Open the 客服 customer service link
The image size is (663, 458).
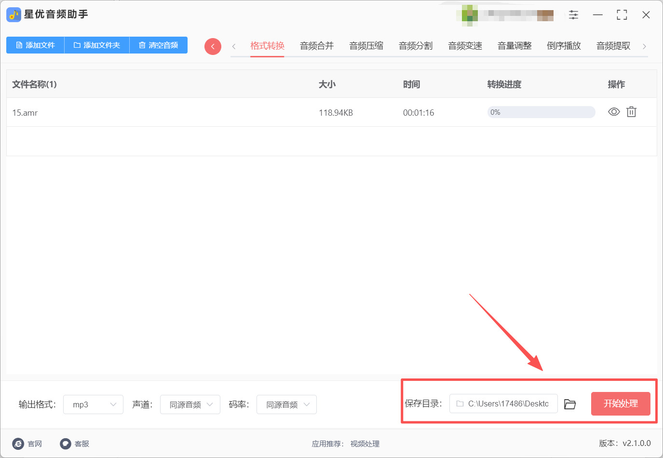pyautogui.click(x=75, y=444)
